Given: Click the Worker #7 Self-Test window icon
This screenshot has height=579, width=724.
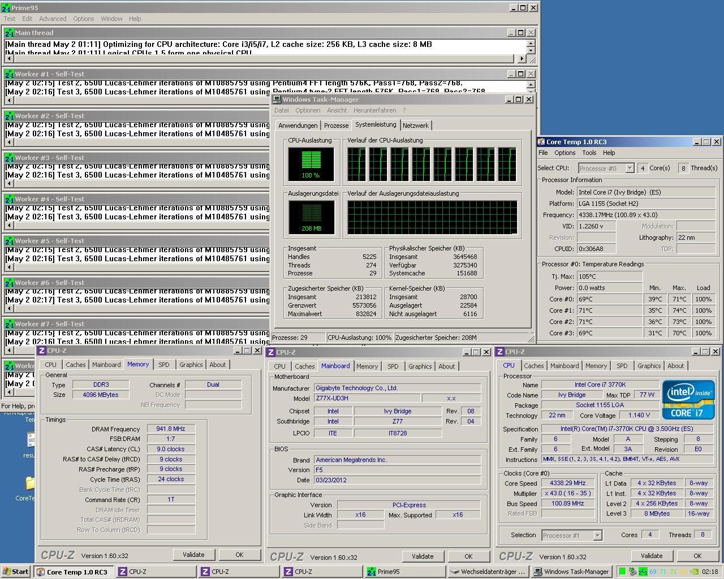Looking at the screenshot, I should 10,324.
